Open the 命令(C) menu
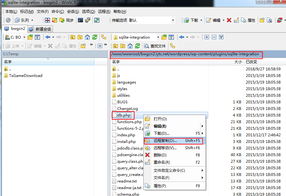The height and width of the screenshot is (196, 286). (58, 12)
